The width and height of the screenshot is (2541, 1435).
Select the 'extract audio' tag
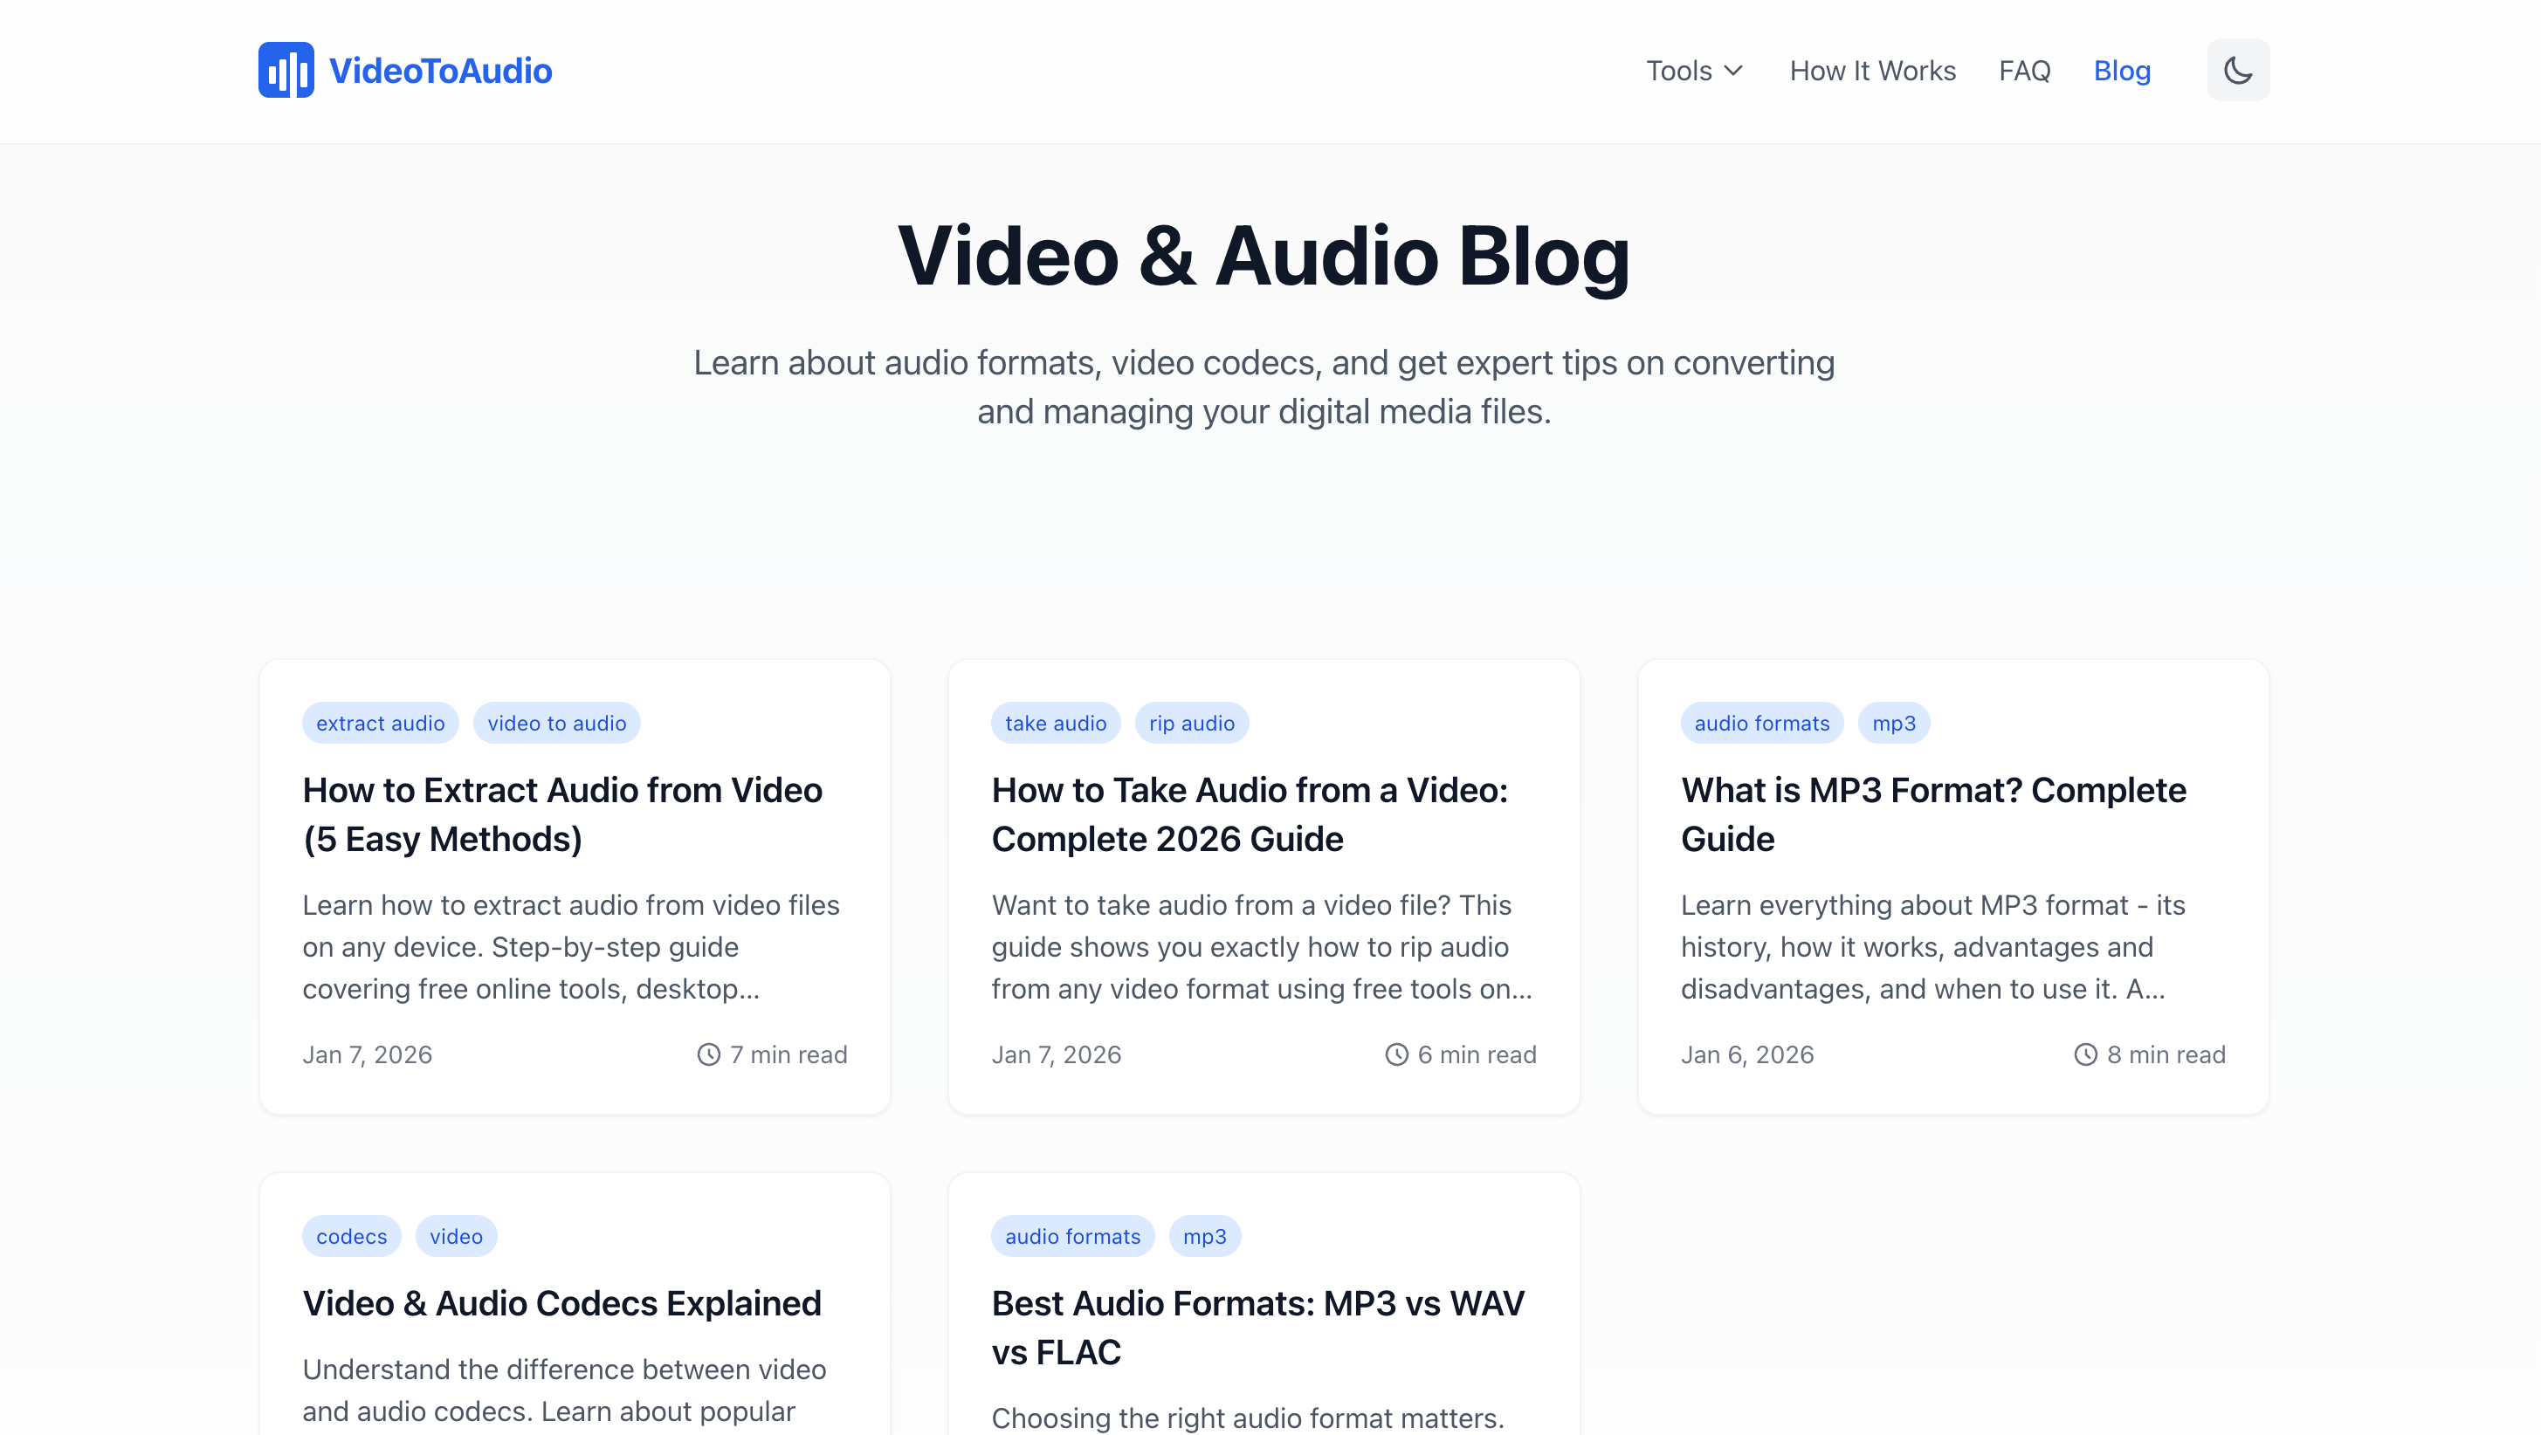point(380,722)
